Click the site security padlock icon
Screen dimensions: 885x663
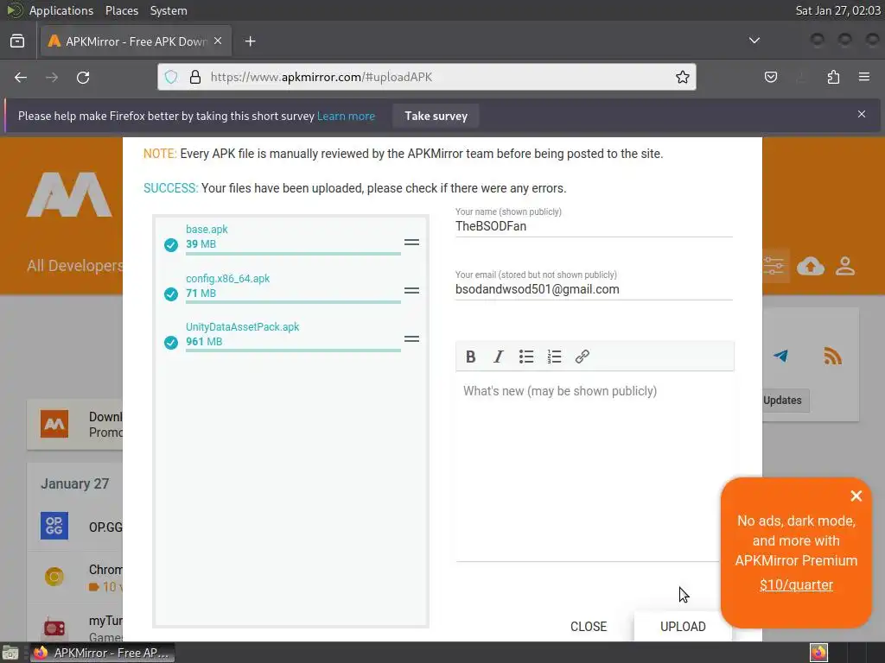(x=195, y=77)
